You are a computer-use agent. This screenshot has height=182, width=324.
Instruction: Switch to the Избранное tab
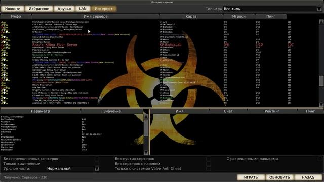click(x=39, y=9)
